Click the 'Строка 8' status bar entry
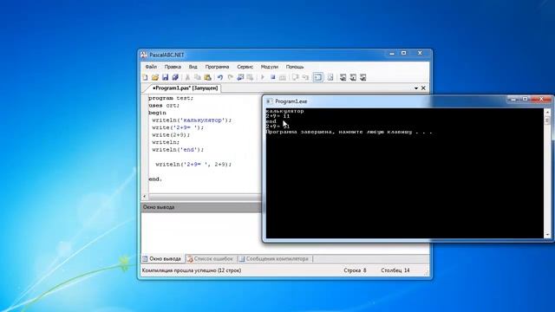The image size is (555, 312). [x=355, y=270]
